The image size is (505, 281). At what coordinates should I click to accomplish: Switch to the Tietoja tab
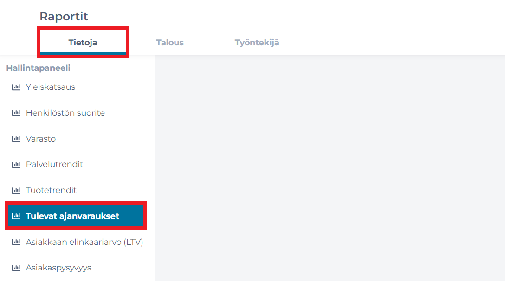83,43
